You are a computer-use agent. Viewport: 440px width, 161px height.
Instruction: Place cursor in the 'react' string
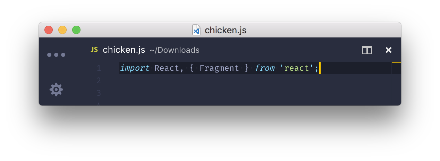tap(297, 68)
